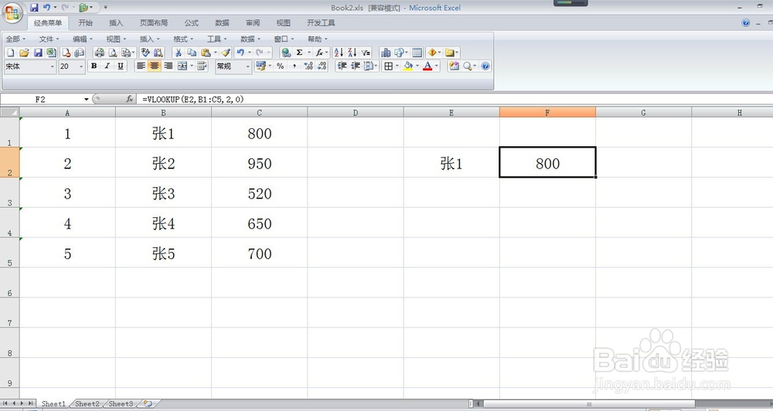The width and height of the screenshot is (773, 411).
Task: Click the insert new worksheet tab button
Action: point(148,403)
